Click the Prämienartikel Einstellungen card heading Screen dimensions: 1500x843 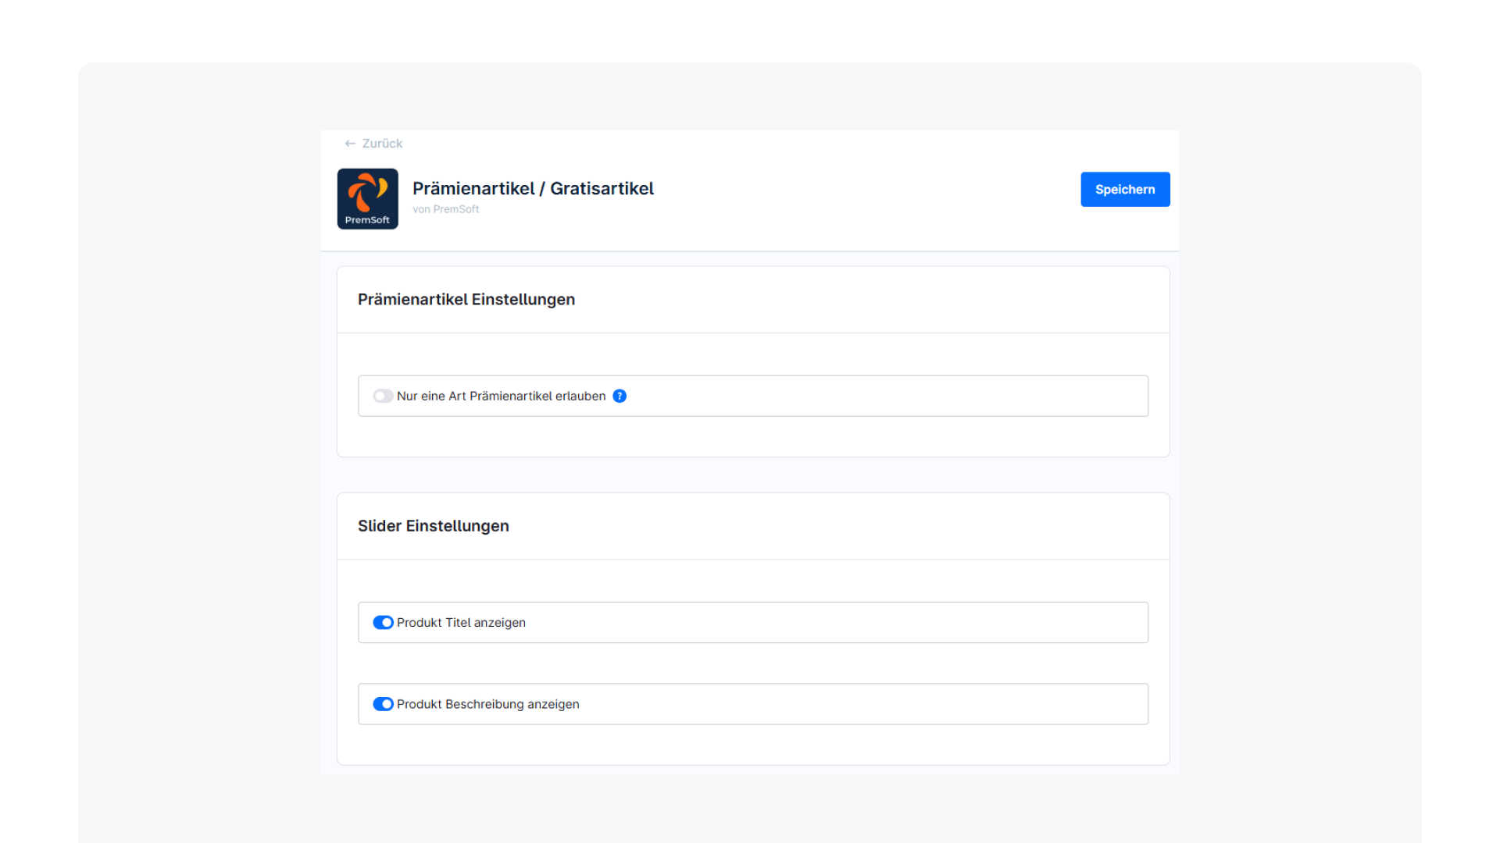[466, 300]
